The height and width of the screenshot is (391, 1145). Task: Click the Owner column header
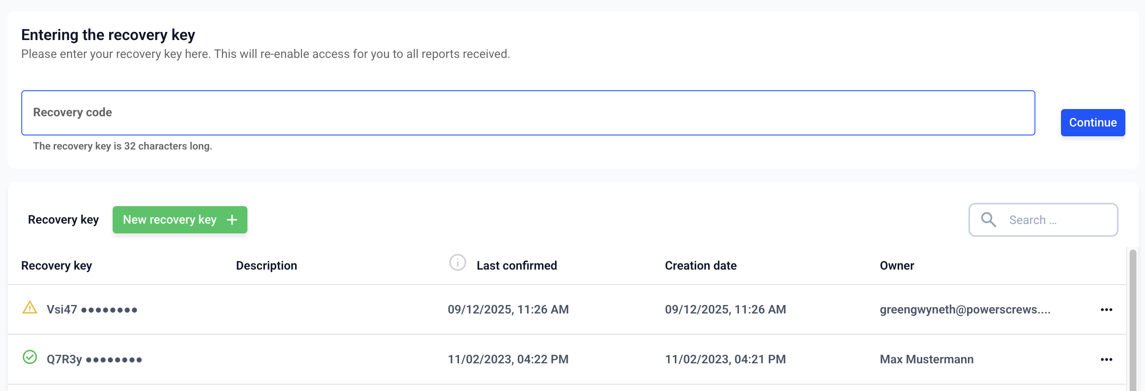pyautogui.click(x=897, y=265)
